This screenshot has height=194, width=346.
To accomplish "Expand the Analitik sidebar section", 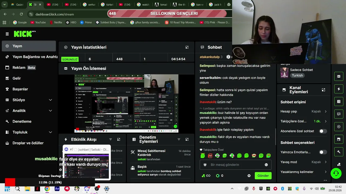I will tap(50, 111).
